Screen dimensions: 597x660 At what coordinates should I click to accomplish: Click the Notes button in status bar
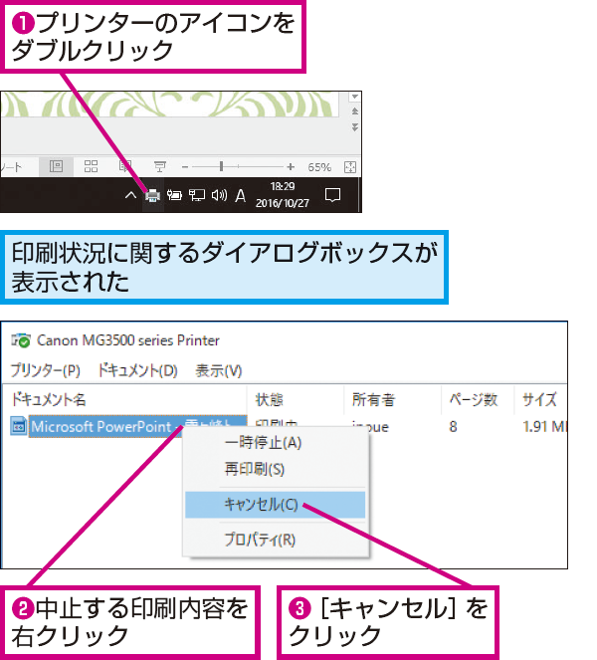(11, 168)
